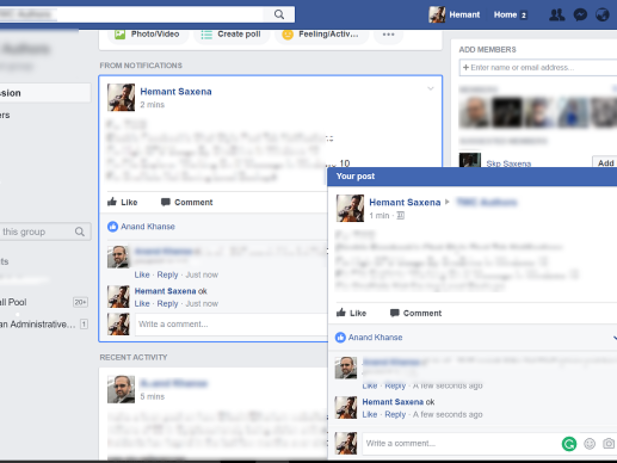617x463 pixels.
Task: Like Hemant Saxena's 'ok' comment marked Just now
Action: pyautogui.click(x=142, y=304)
